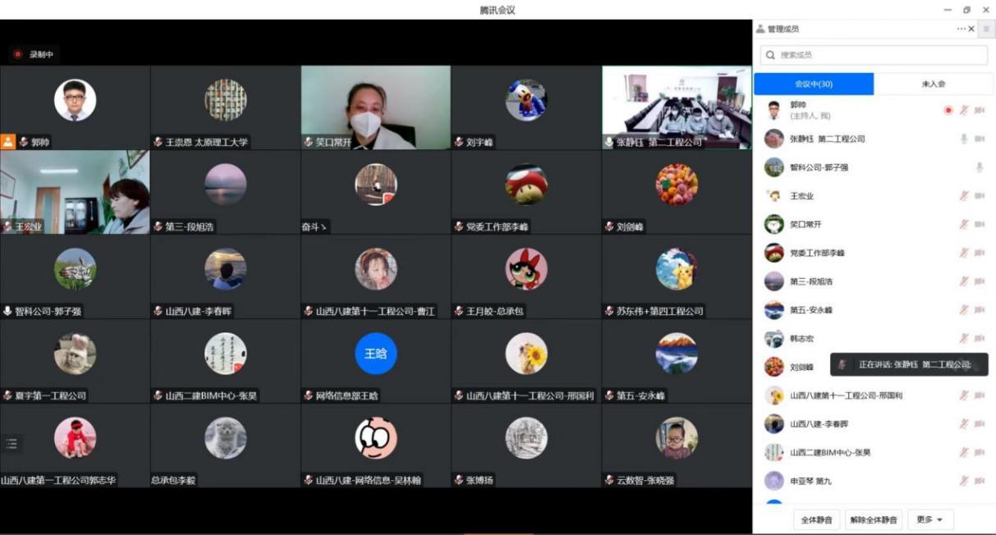
Task: Click the list icon at the lower-left of the video grid
Action: [11, 443]
